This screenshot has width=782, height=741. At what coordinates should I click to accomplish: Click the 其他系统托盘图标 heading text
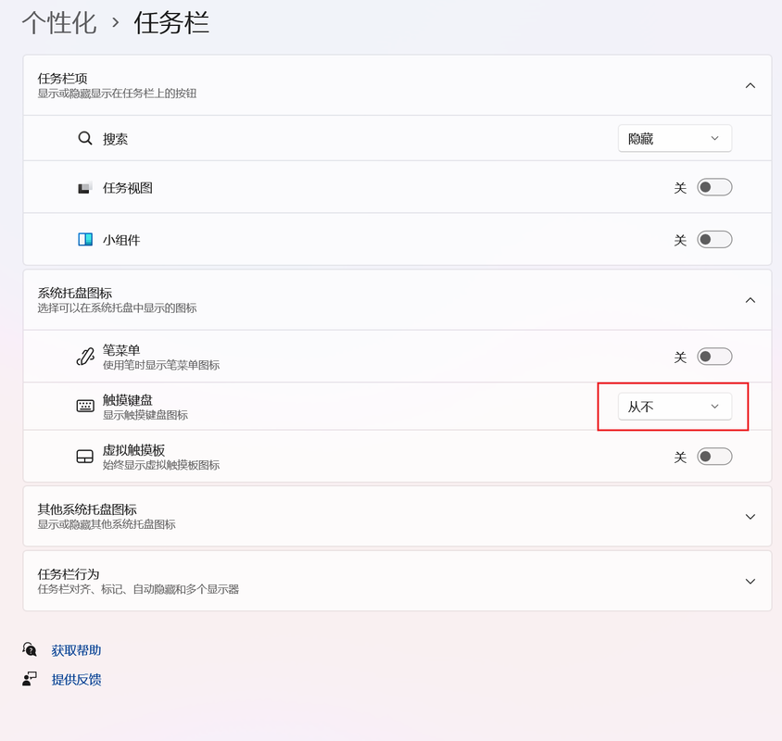click(x=87, y=509)
